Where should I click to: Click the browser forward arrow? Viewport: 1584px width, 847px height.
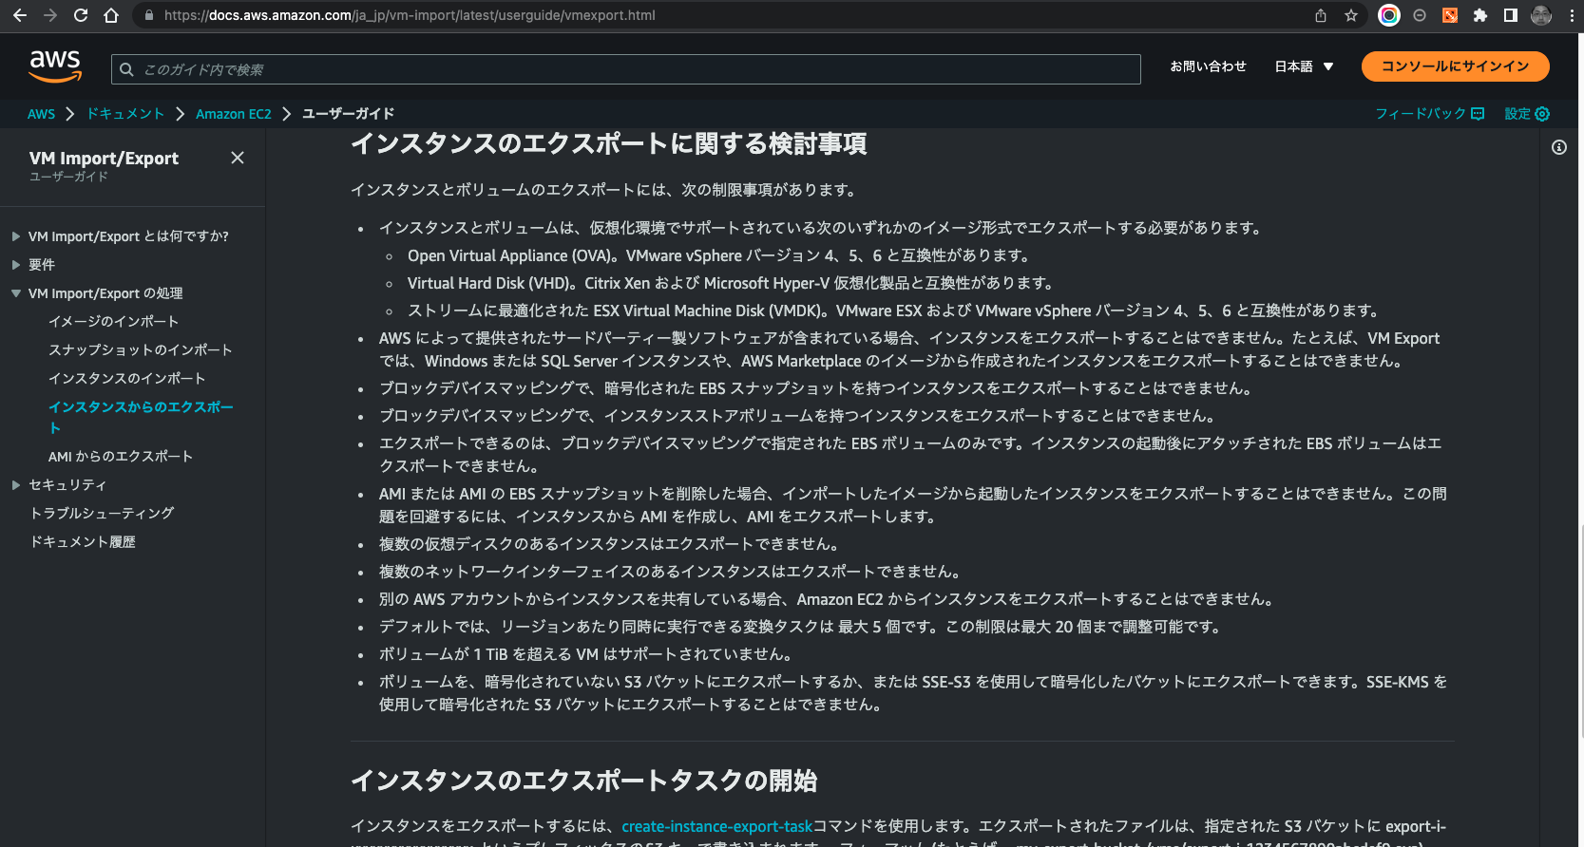[50, 15]
